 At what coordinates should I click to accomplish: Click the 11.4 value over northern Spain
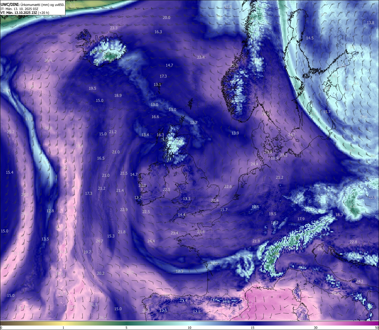(184, 300)
